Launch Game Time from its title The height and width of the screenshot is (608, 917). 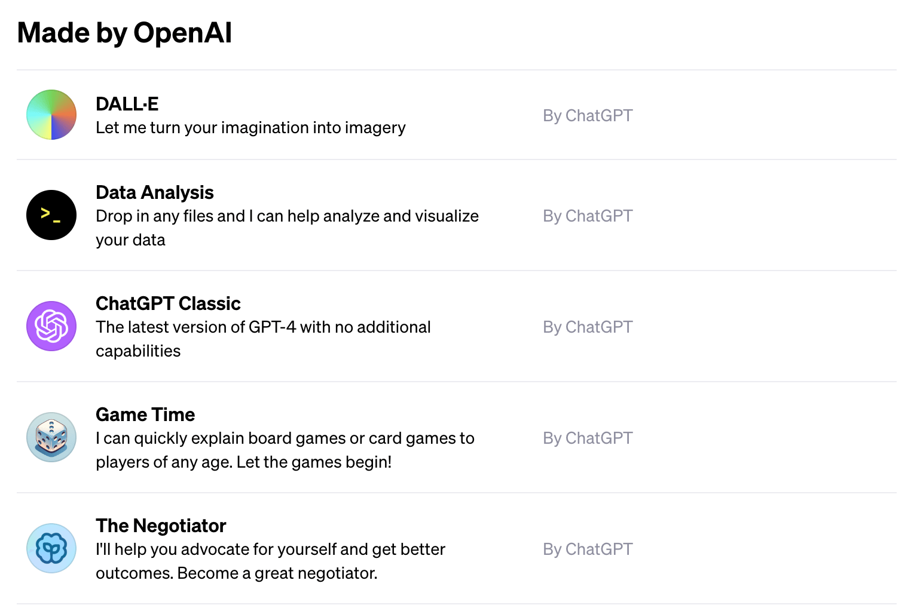[x=145, y=414]
